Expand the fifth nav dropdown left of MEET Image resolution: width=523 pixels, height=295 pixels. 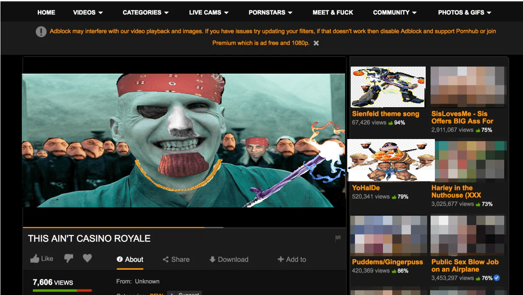(x=270, y=12)
